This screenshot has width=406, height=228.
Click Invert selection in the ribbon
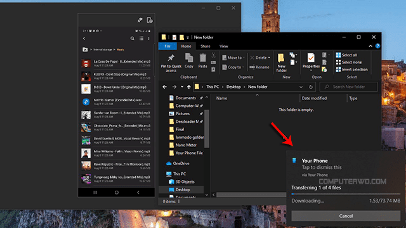click(x=351, y=70)
